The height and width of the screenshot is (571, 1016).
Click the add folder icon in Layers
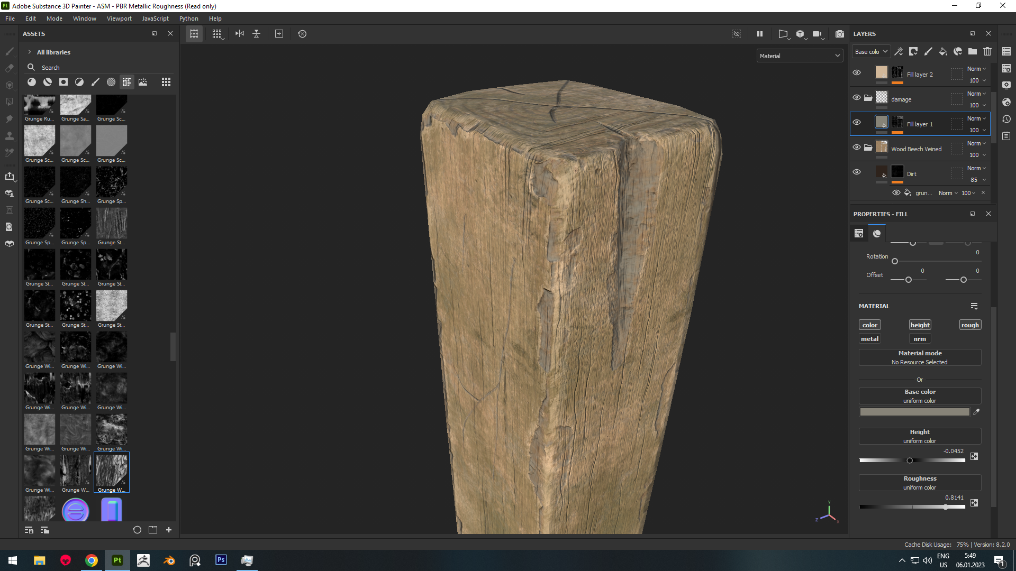coord(973,51)
